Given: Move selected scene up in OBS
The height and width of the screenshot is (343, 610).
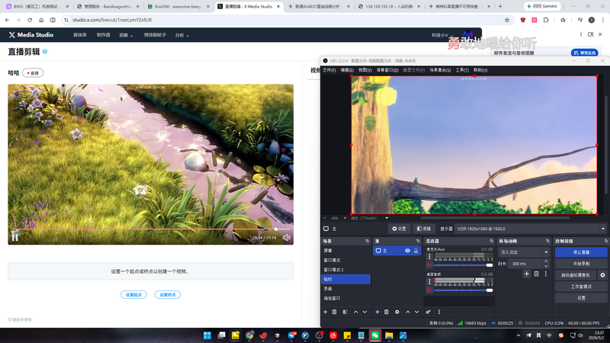Looking at the screenshot, I should click(355, 312).
